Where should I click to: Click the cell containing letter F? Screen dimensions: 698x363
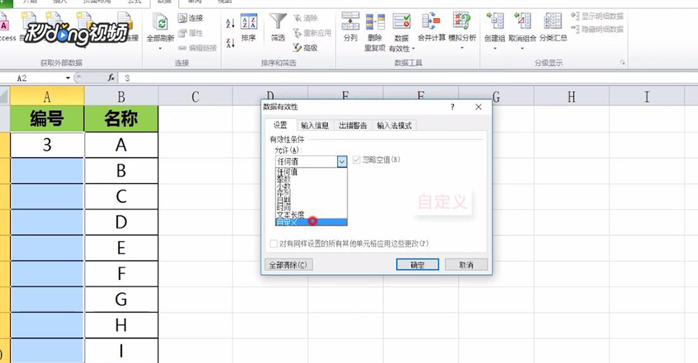click(x=121, y=274)
